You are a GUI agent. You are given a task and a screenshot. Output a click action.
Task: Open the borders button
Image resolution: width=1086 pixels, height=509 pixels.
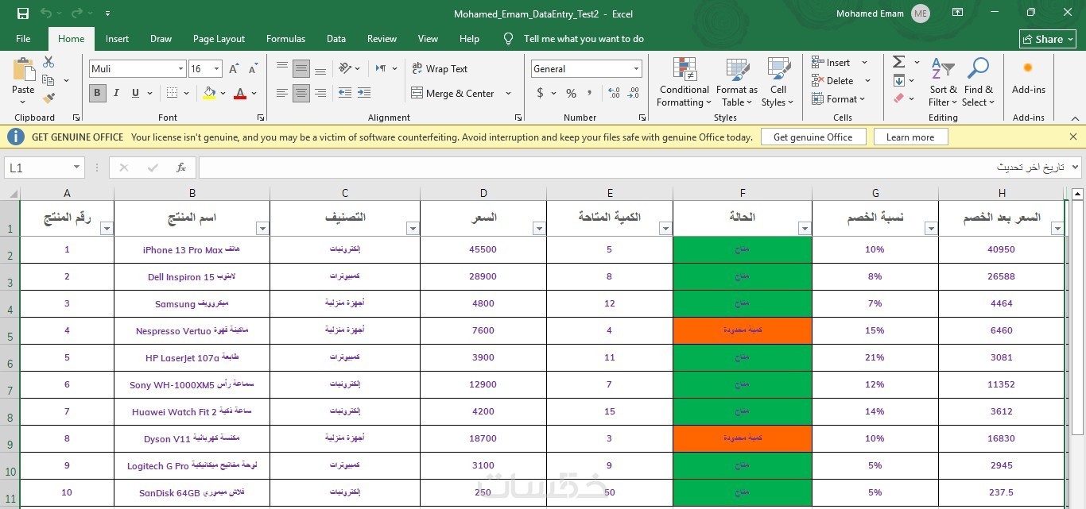[173, 93]
